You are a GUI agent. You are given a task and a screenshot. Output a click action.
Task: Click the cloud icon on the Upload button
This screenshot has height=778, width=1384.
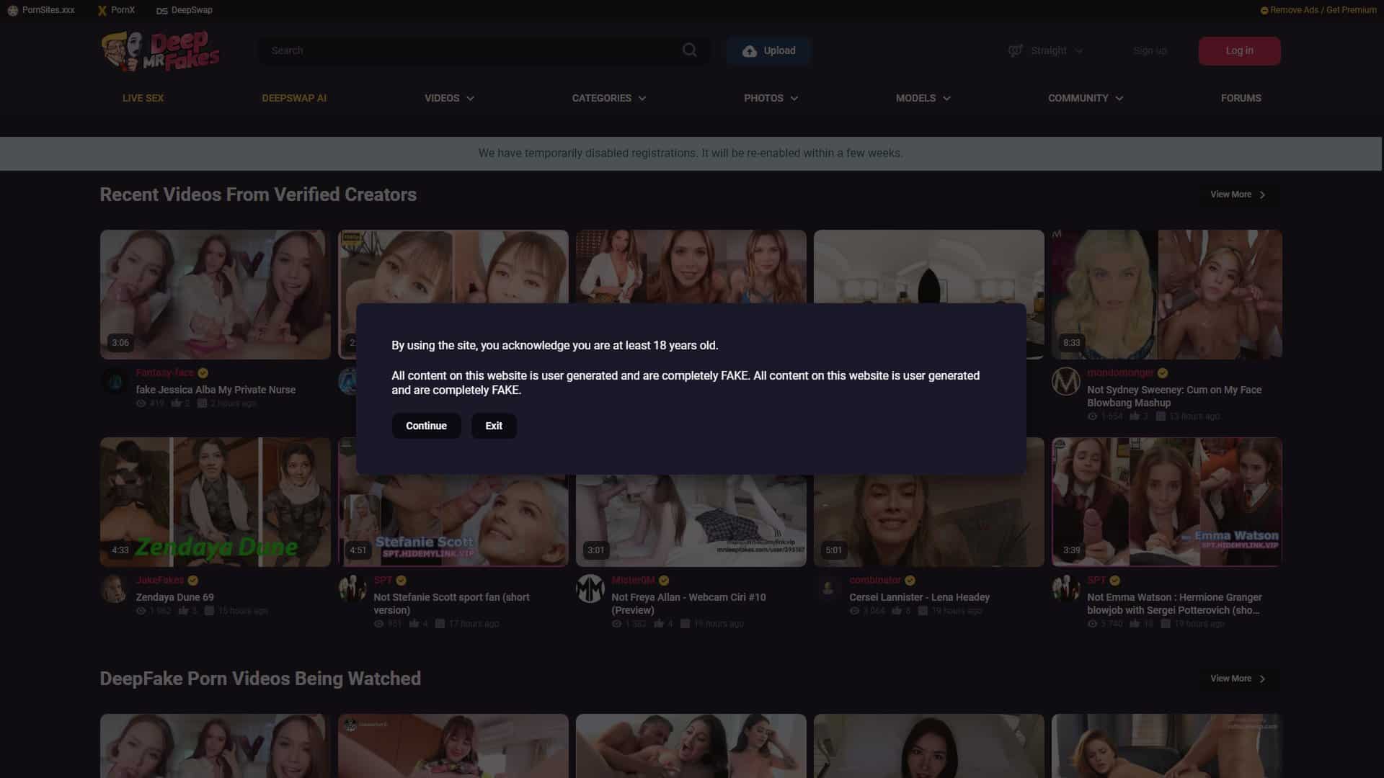point(748,50)
